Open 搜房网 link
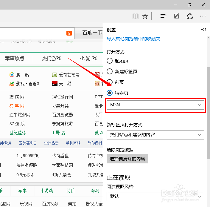210x207 pixels. point(17,97)
